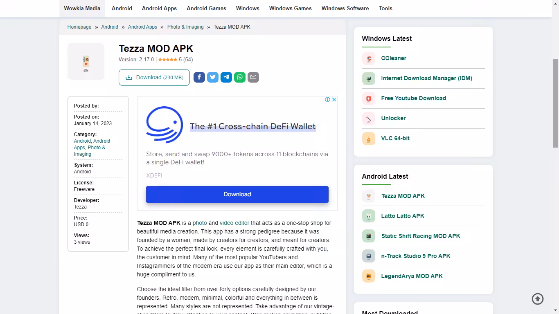Close the XDEFI advertisement
The image size is (559, 314).
click(x=334, y=100)
